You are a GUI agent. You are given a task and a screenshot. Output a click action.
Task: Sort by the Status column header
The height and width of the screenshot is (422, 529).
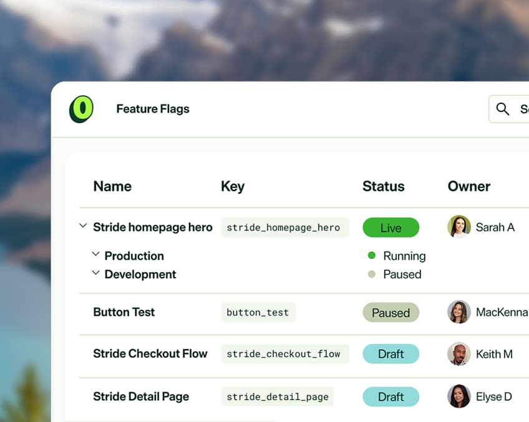384,186
